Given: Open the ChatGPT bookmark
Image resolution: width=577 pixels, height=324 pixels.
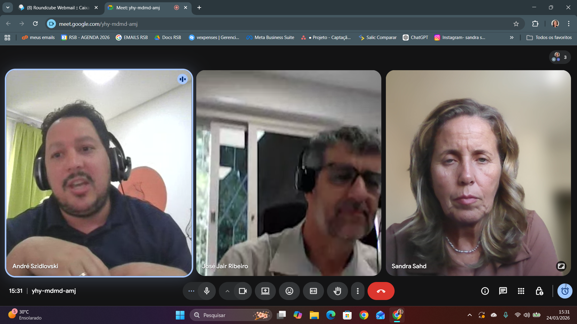Looking at the screenshot, I should coord(415,37).
